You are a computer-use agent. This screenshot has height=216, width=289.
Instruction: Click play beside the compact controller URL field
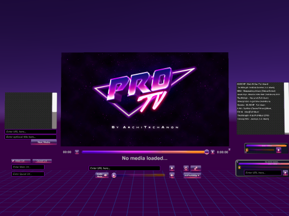285,173
